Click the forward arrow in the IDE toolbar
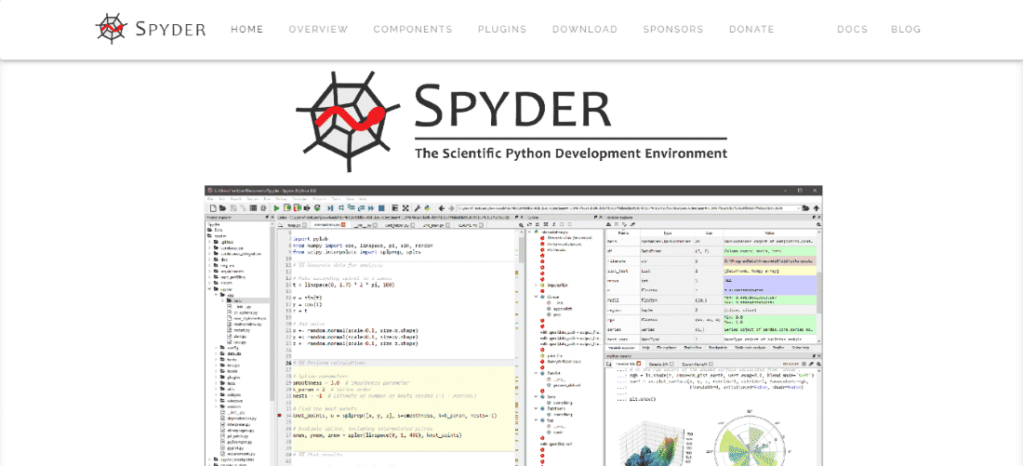 (x=451, y=208)
